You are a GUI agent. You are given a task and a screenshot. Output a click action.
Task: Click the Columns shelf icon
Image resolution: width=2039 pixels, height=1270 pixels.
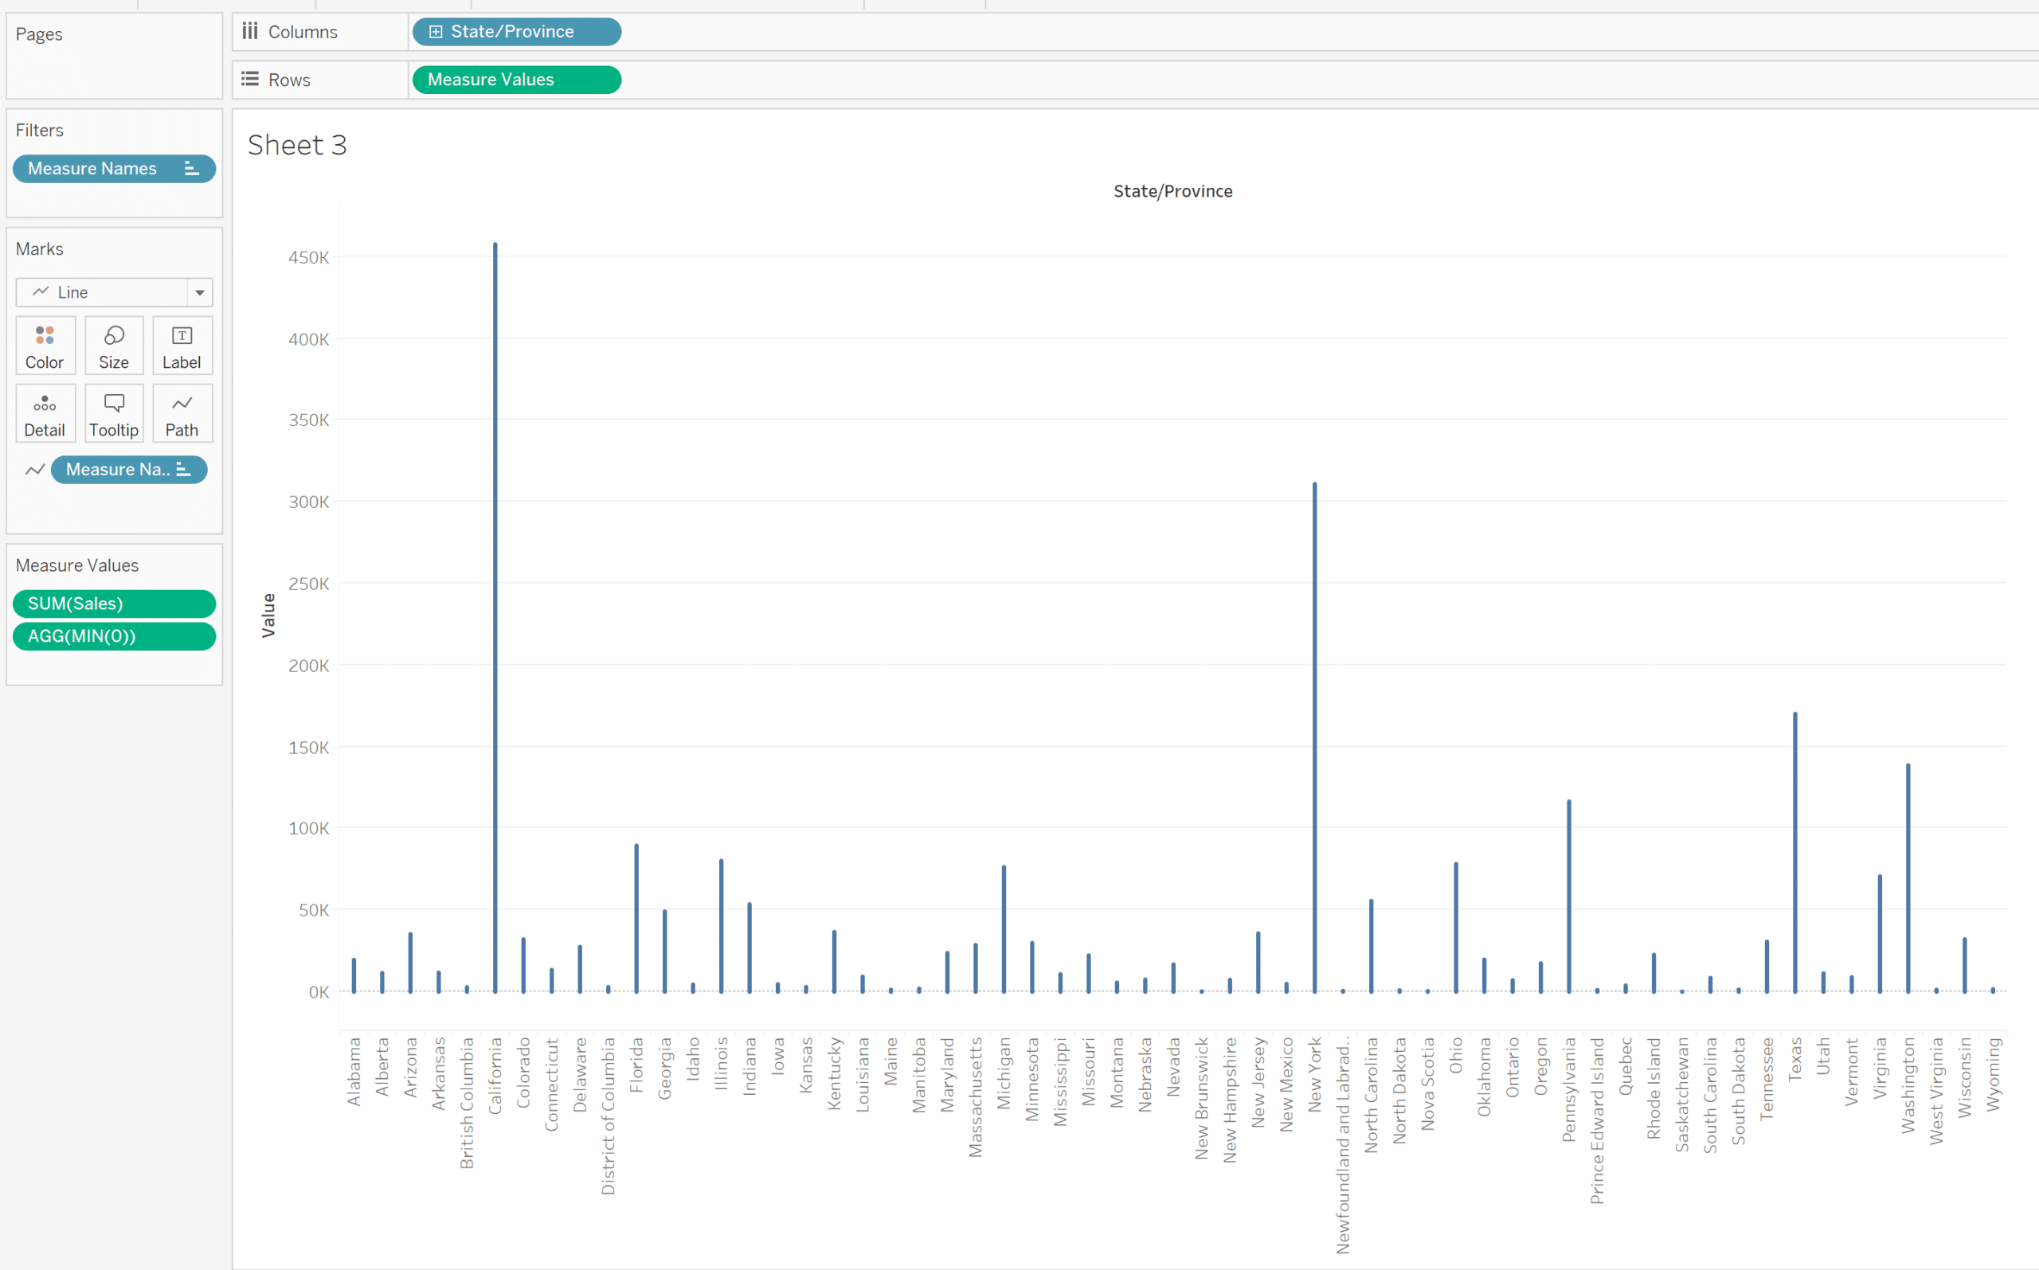249,31
